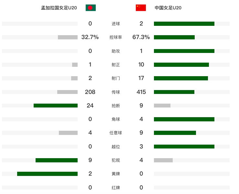Click Bangladesh's green 抢断 bar
239x194 pixels.
point(56,106)
